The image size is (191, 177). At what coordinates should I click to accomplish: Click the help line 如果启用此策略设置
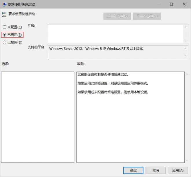pyautogui.click(x=113, y=83)
